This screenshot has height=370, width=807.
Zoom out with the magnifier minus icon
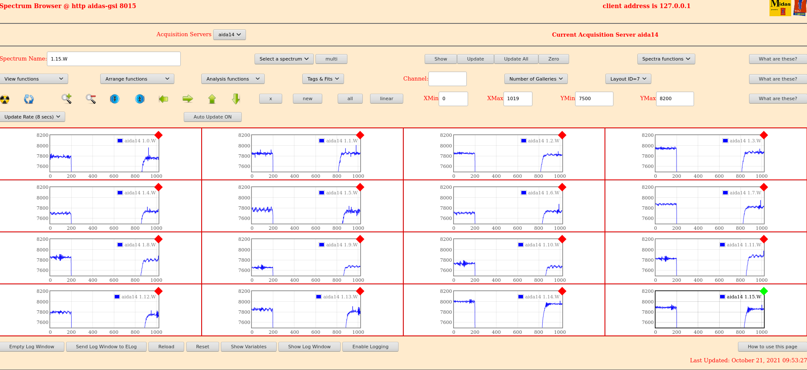[x=91, y=99]
